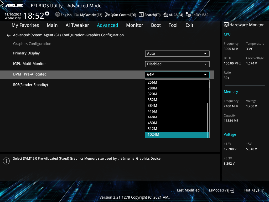Select the RC6(Render Standby) setting
269x202 pixels.
point(30,85)
